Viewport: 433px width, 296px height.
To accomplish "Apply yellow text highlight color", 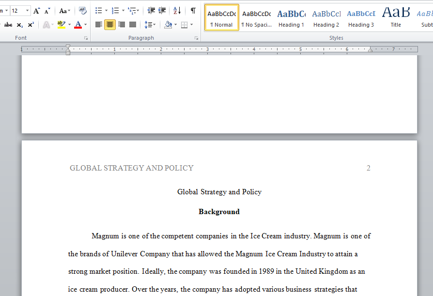I will [62, 25].
